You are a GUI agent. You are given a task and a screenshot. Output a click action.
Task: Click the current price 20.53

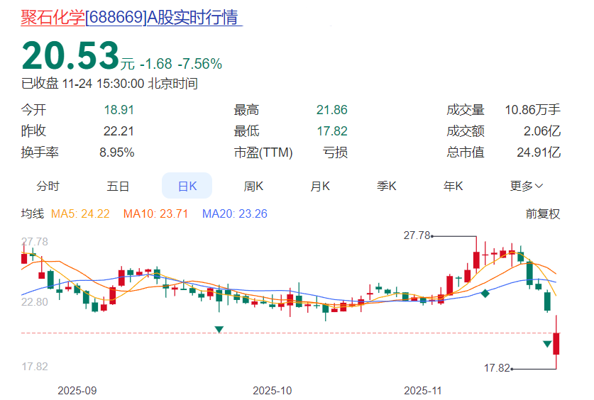coord(70,56)
